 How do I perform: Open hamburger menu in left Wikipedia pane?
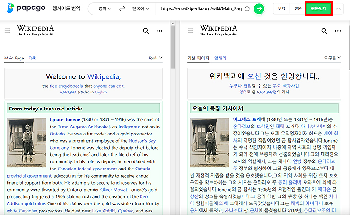click(x=8, y=31)
